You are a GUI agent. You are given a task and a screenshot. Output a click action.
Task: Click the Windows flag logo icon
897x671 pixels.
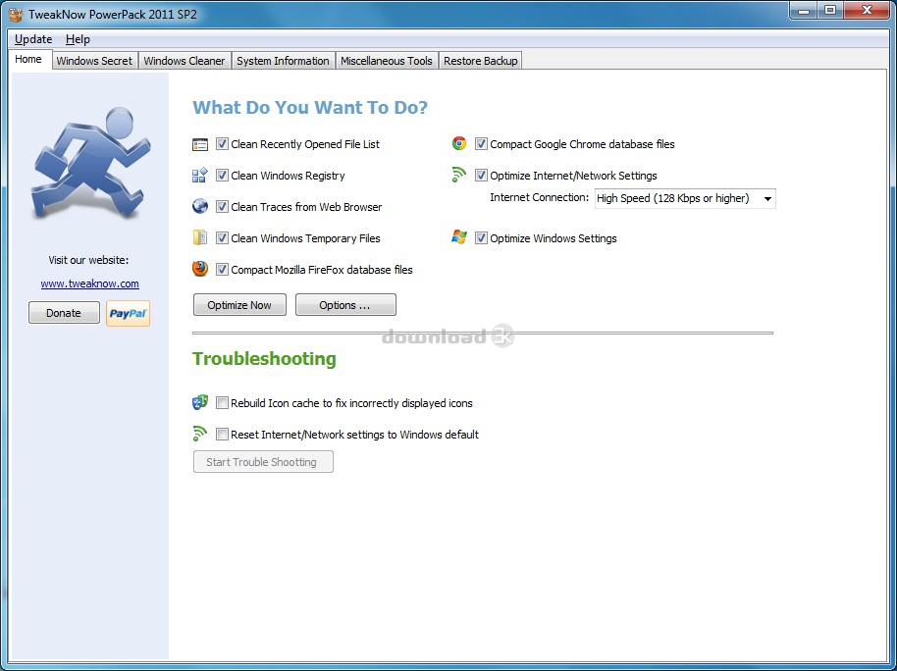(458, 236)
